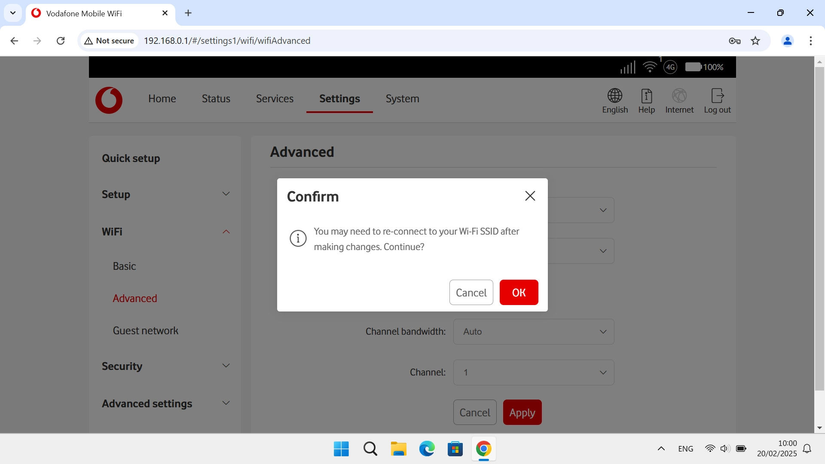
Task: Expand Advanced settings in the sidebar
Action: point(226,403)
